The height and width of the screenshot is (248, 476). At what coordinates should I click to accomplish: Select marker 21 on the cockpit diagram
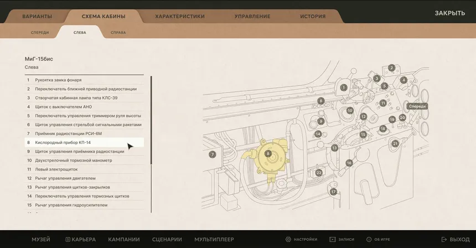(x=395, y=143)
